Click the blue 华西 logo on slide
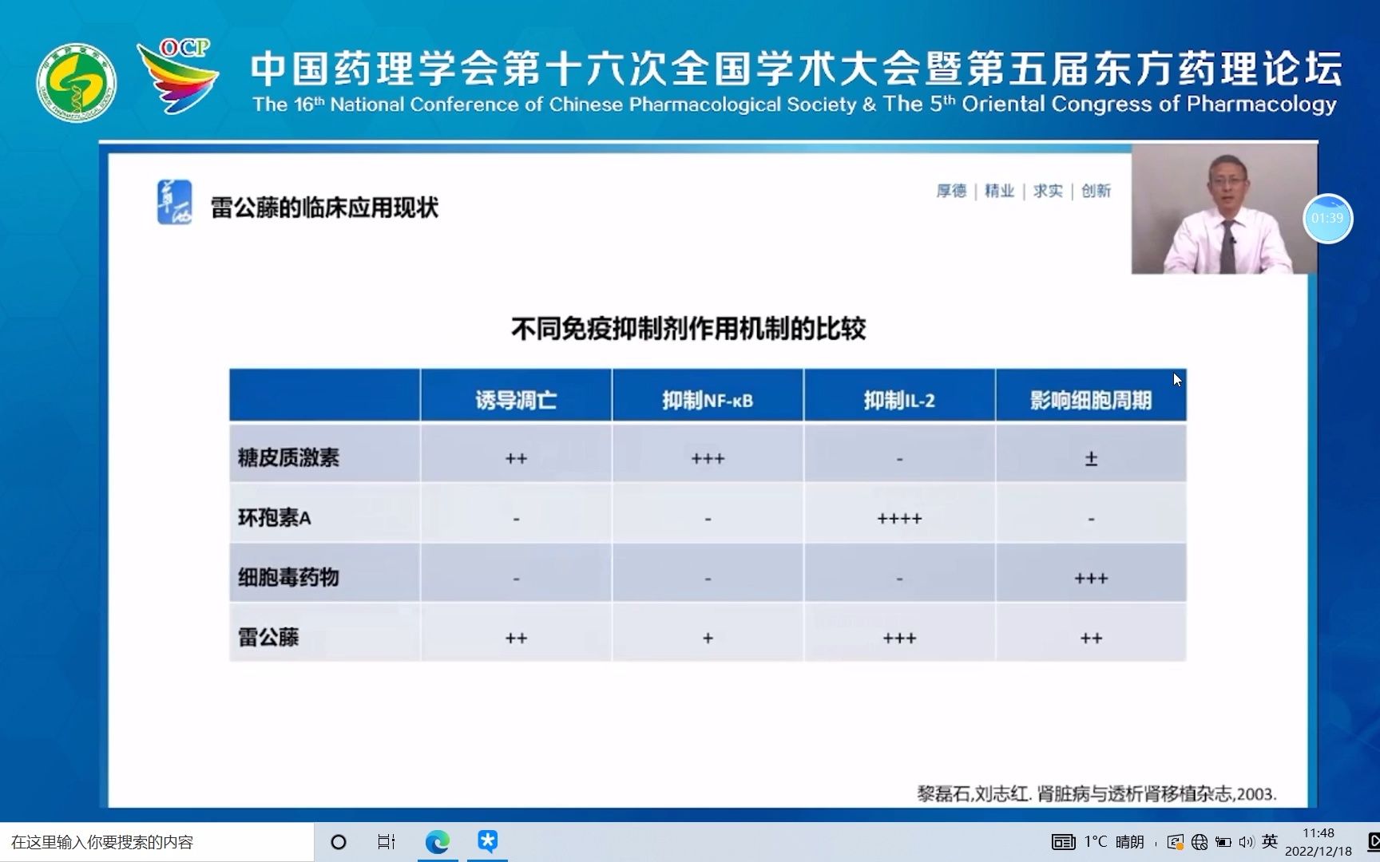Image resolution: width=1380 pixels, height=862 pixels. pos(174,202)
